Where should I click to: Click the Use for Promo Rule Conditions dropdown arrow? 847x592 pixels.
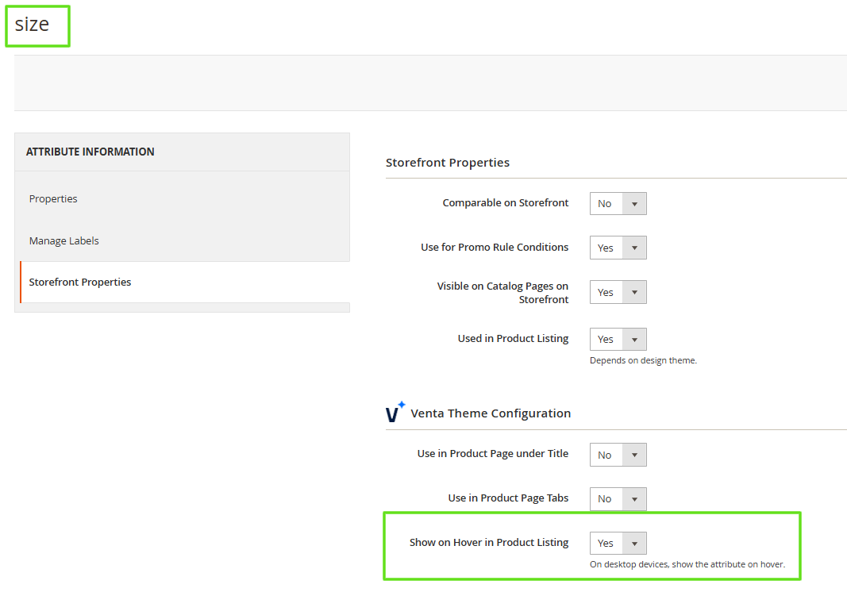(x=634, y=247)
